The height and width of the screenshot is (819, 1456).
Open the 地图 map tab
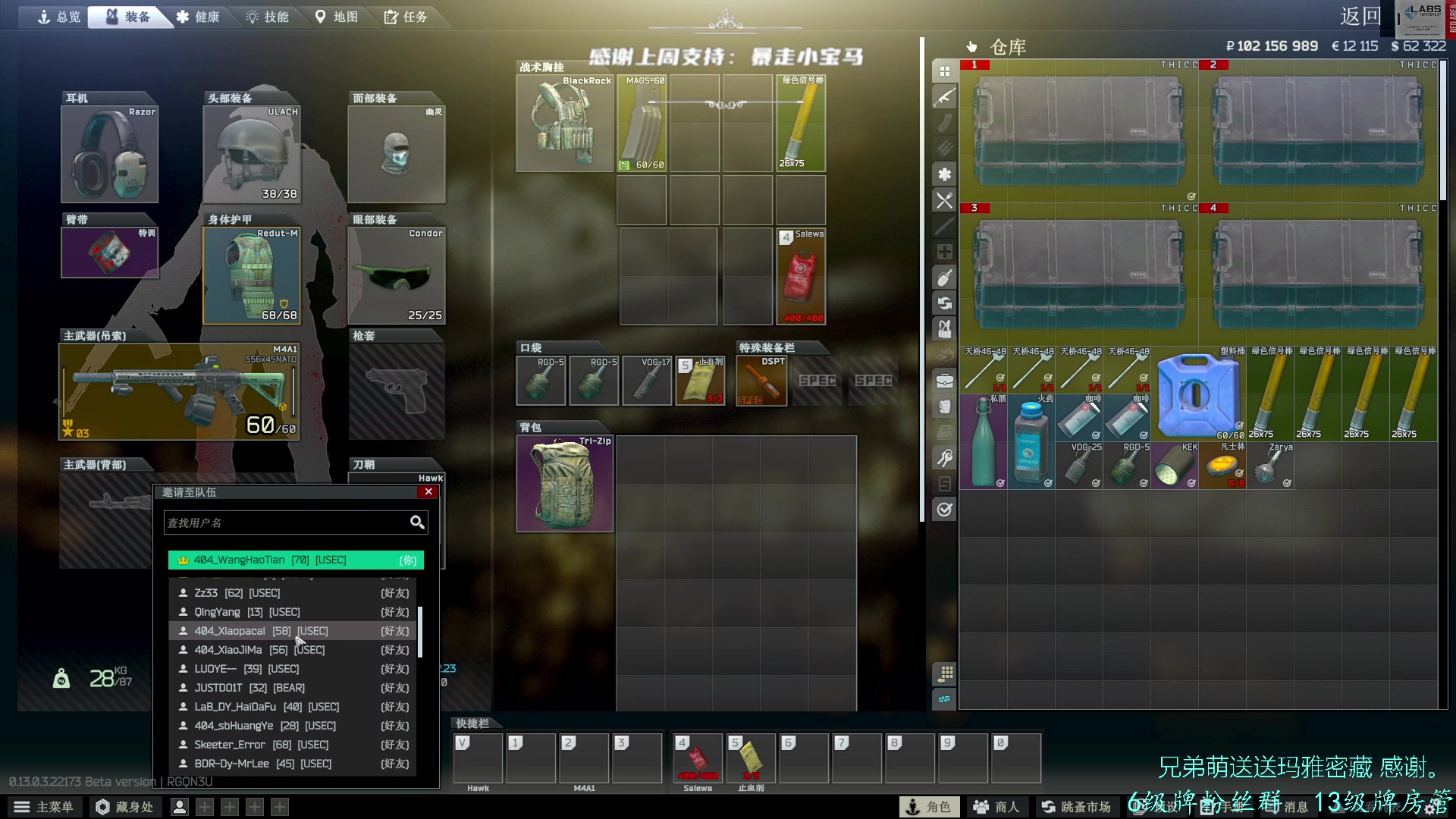coord(337,17)
